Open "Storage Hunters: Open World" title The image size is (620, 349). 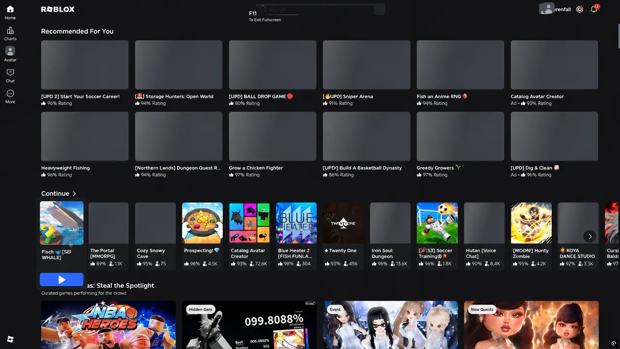174,96
